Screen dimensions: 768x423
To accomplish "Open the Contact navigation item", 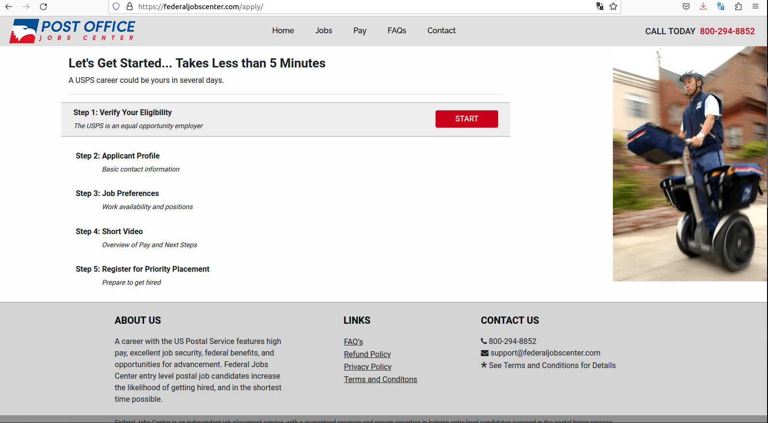I will (441, 30).
